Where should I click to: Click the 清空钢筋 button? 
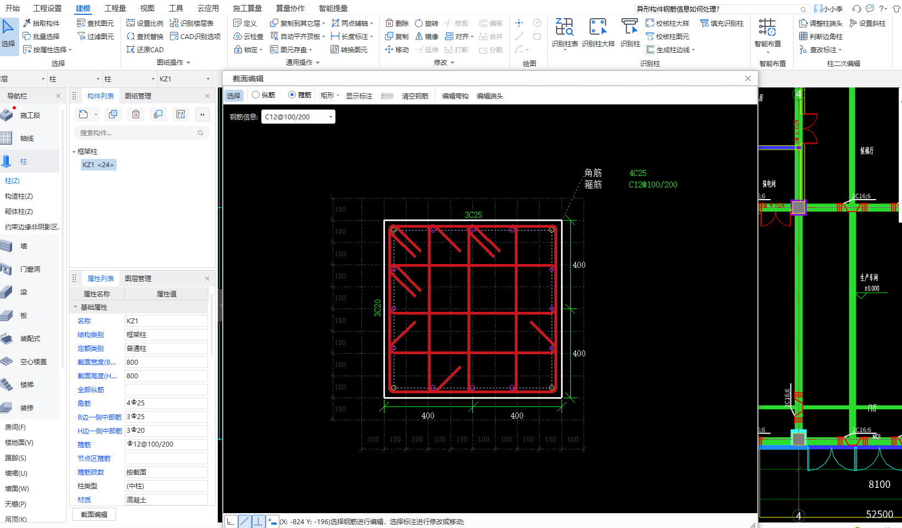[415, 96]
